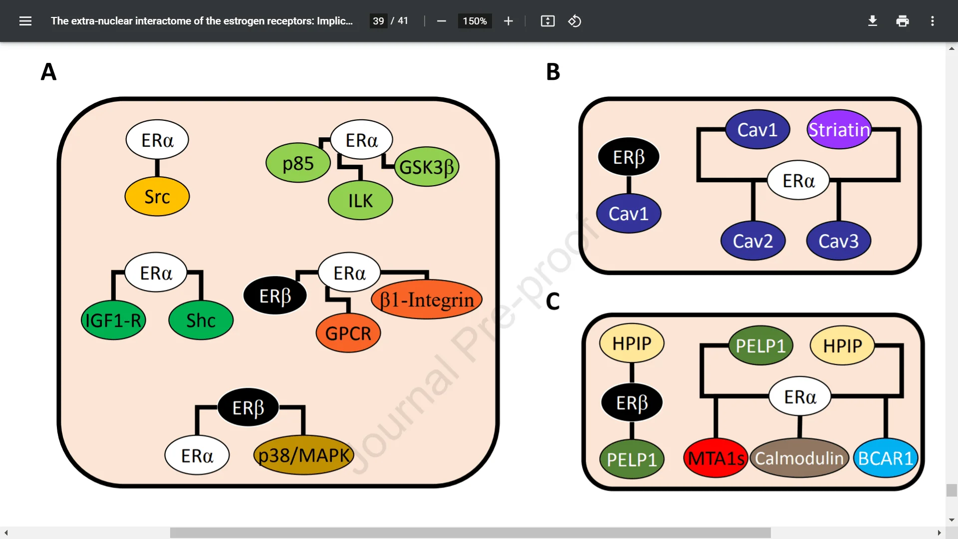Select the page number field showing 39

coord(378,21)
